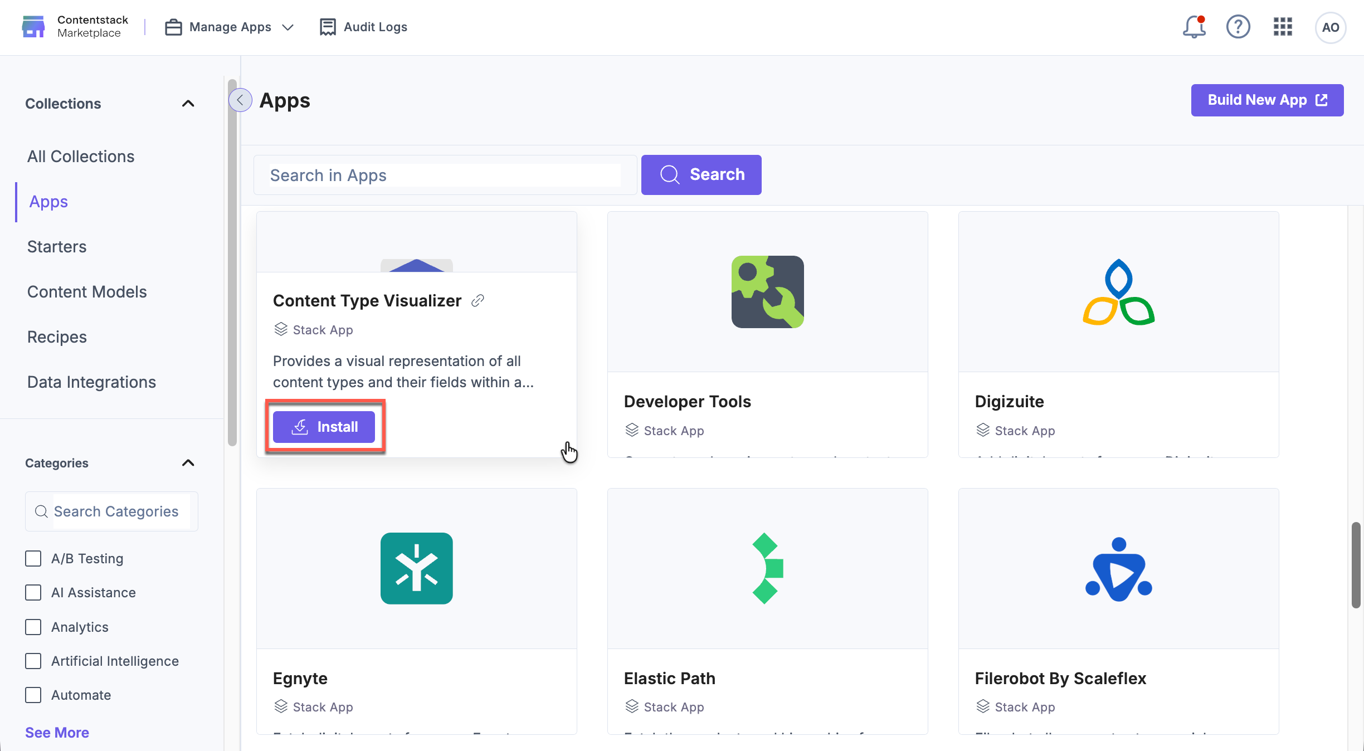Install the Content Type Visualizer app
The height and width of the screenshot is (751, 1364).
coord(325,427)
